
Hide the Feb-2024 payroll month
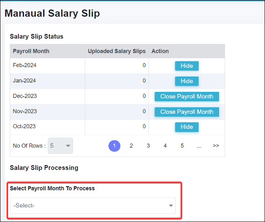pyautogui.click(x=187, y=66)
